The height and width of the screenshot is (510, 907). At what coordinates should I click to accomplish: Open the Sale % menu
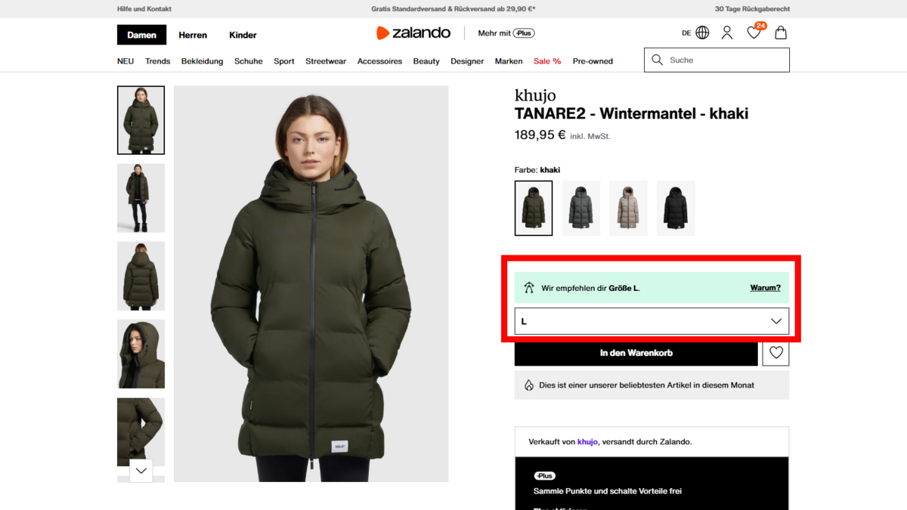547,61
